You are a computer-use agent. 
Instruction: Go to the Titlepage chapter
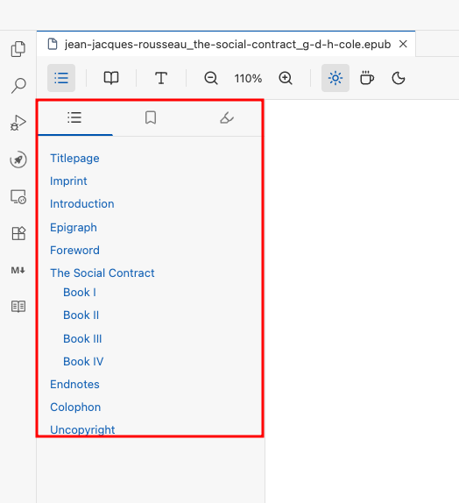[x=74, y=158]
